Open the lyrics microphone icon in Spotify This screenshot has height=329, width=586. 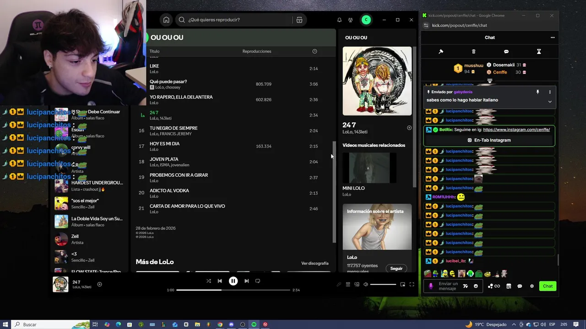pyautogui.click(x=339, y=284)
